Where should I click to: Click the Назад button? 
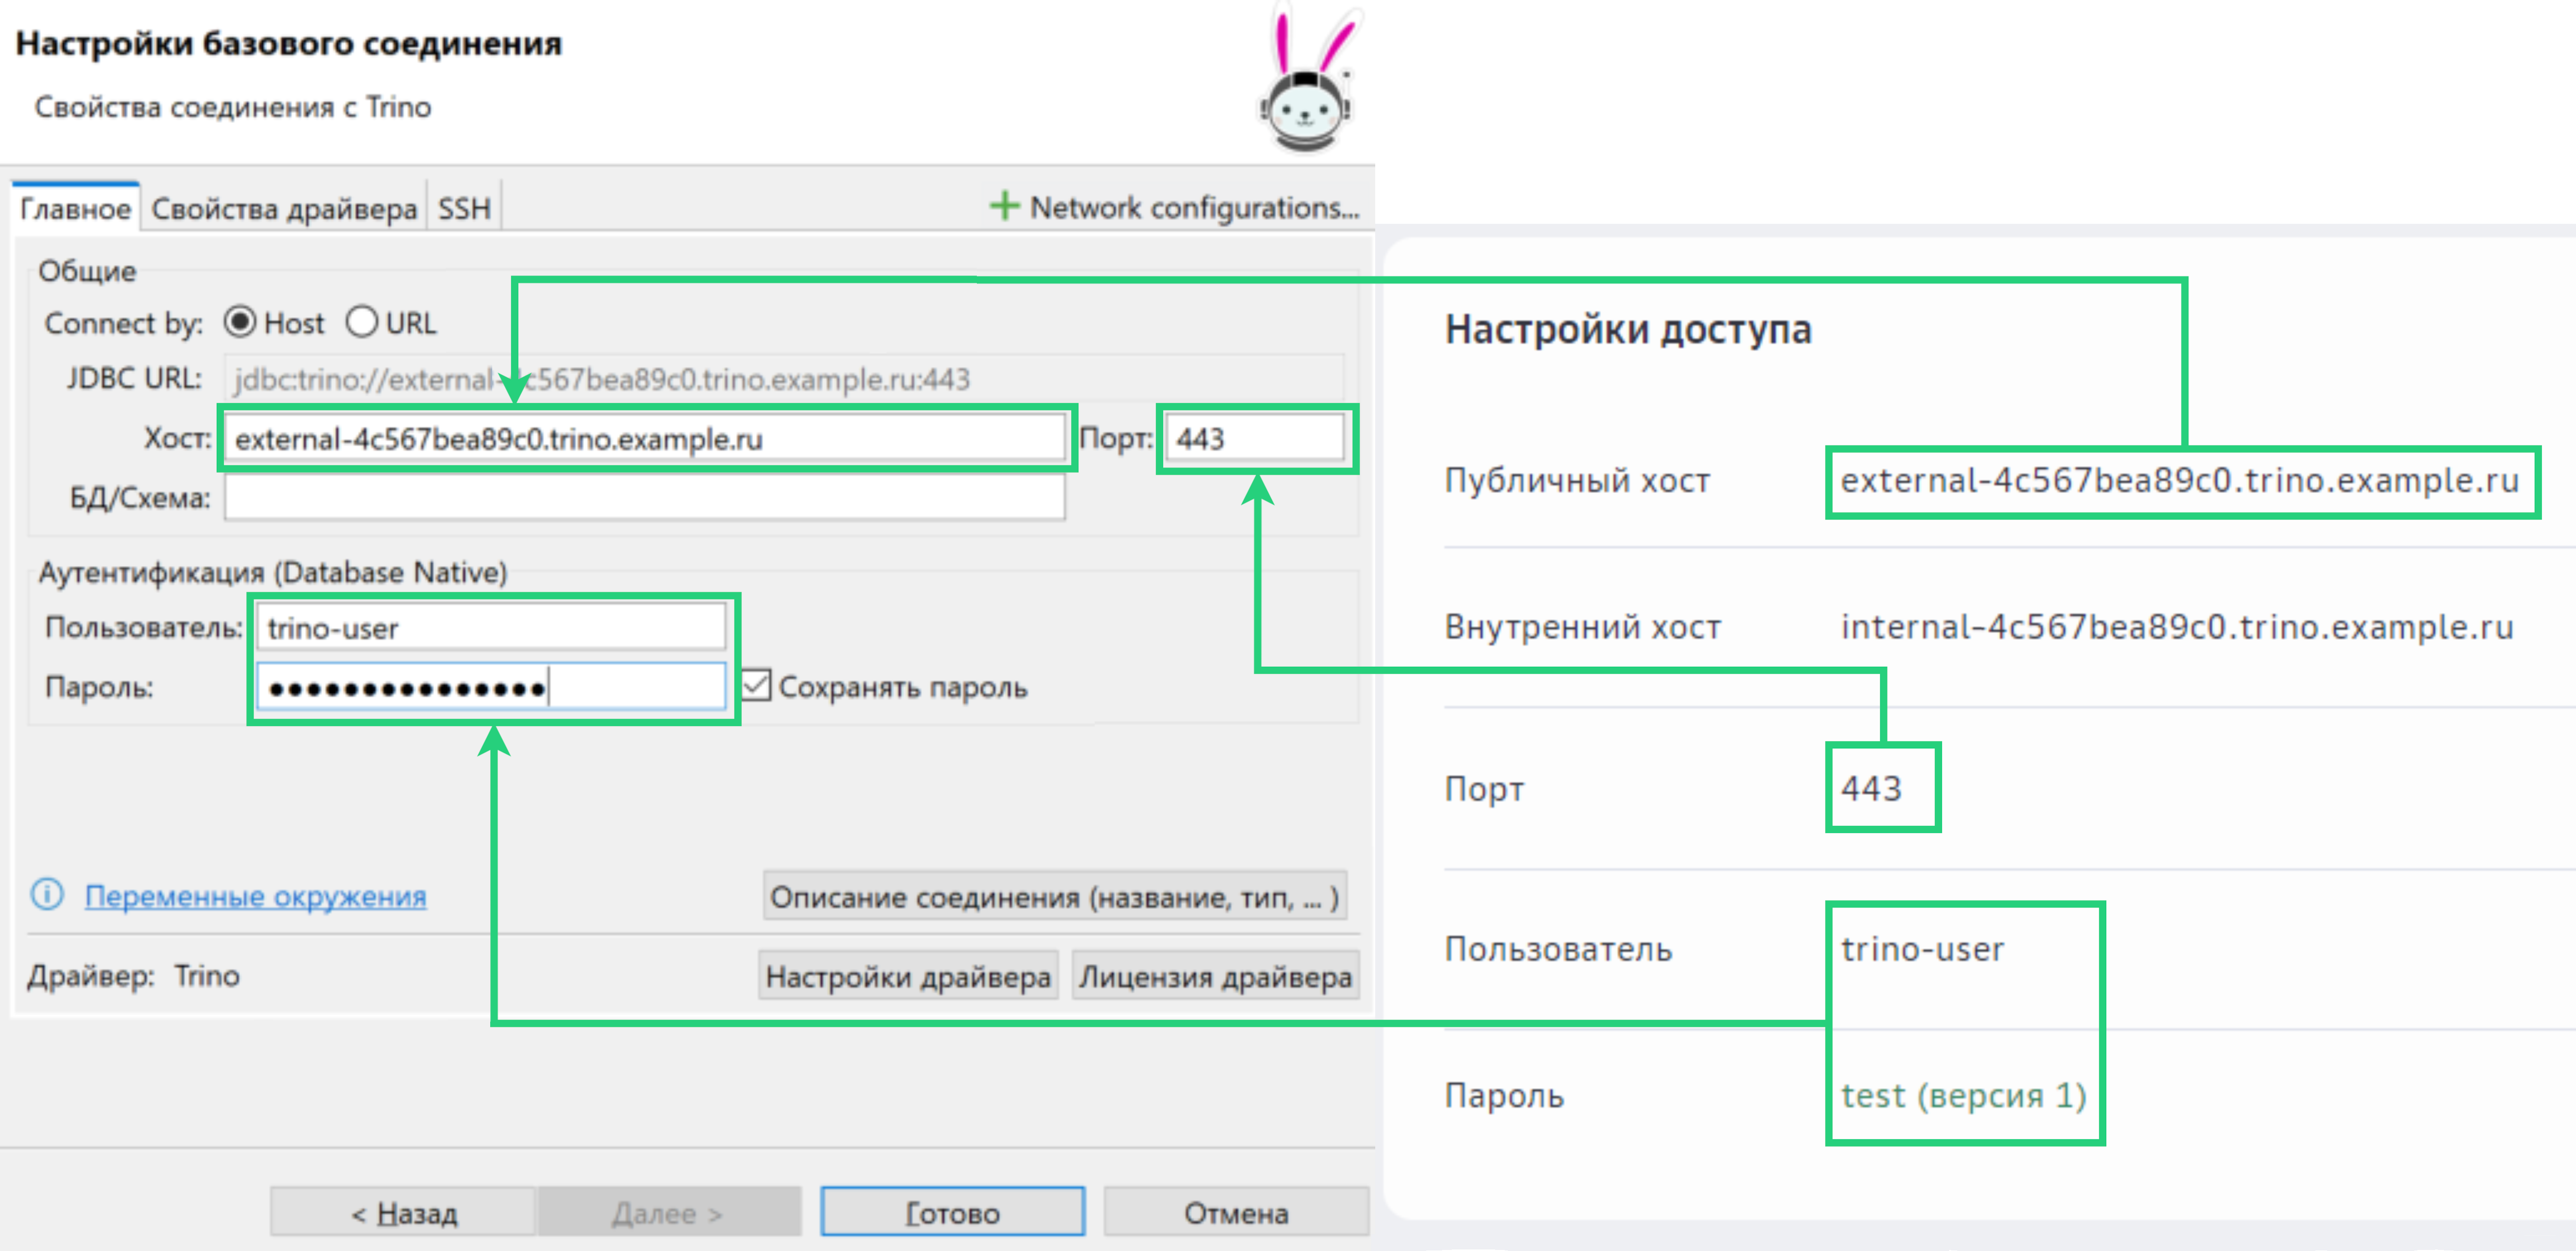pyautogui.click(x=403, y=1212)
